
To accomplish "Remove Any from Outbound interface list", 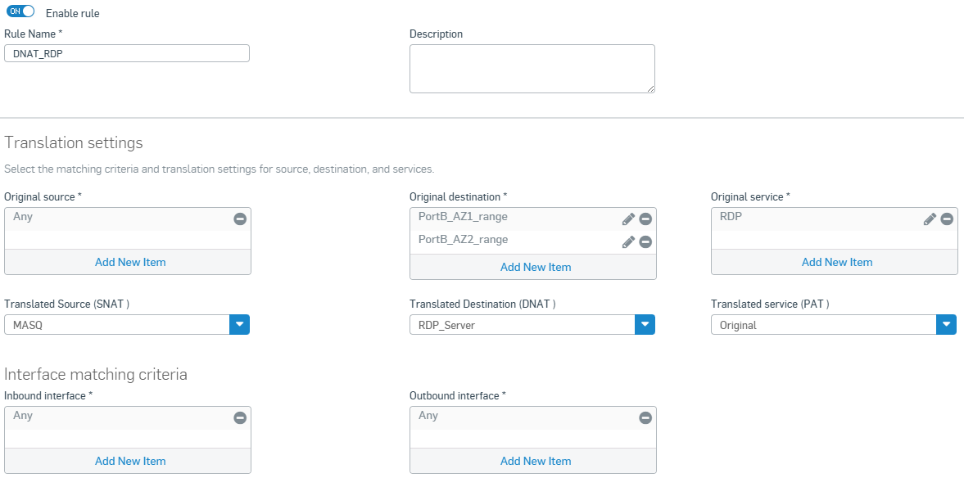I will 645,417.
